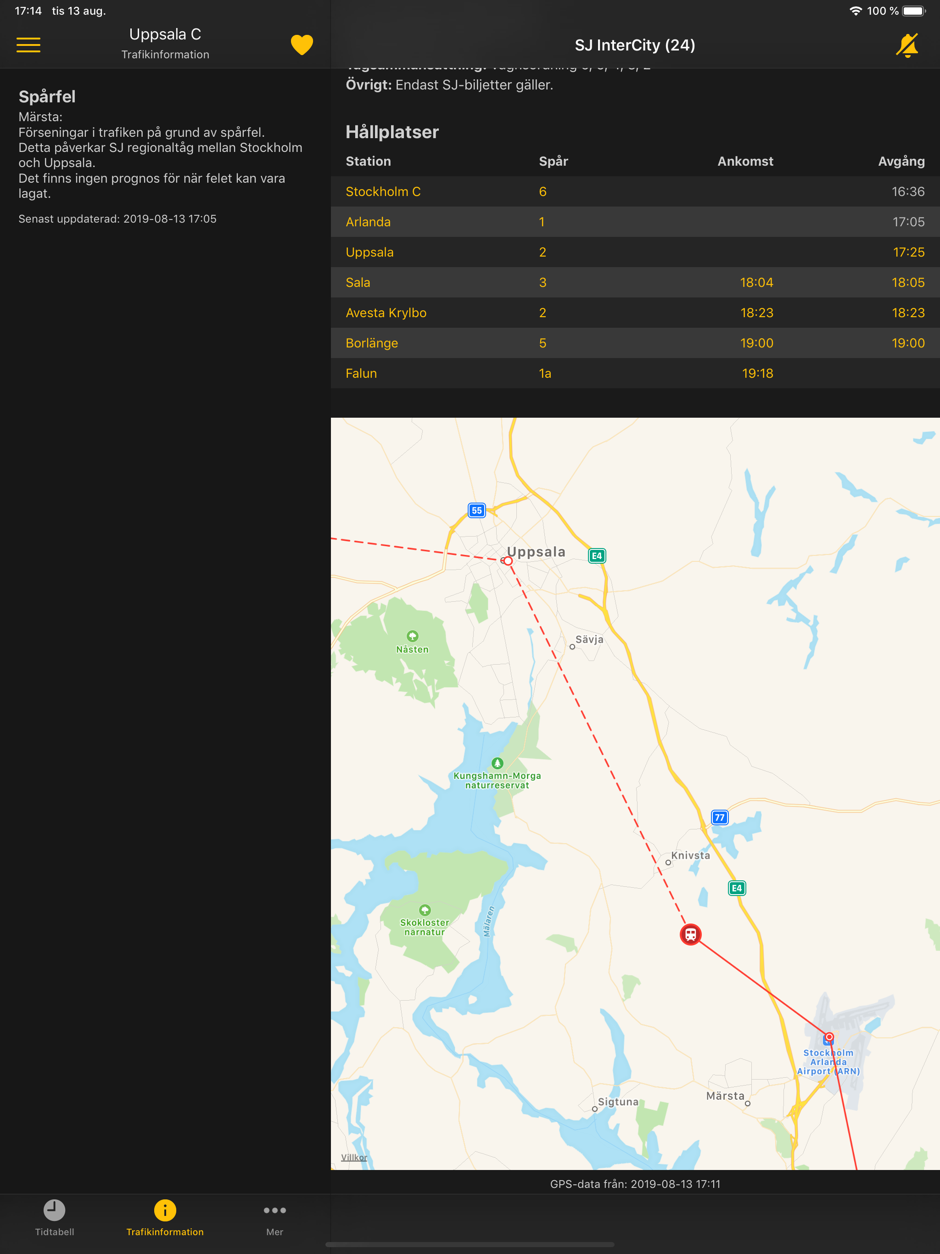940x1254 pixels.
Task: Open the Sala station row
Action: coord(635,282)
